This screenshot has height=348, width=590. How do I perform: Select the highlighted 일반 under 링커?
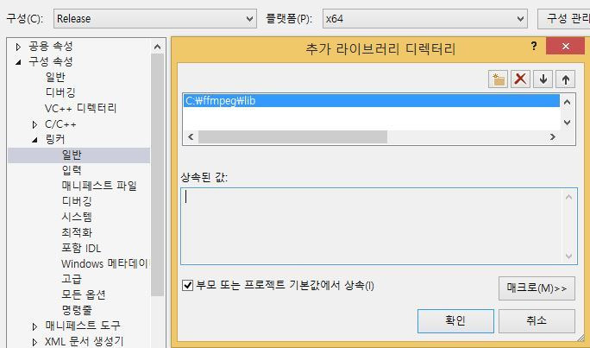[x=78, y=155]
